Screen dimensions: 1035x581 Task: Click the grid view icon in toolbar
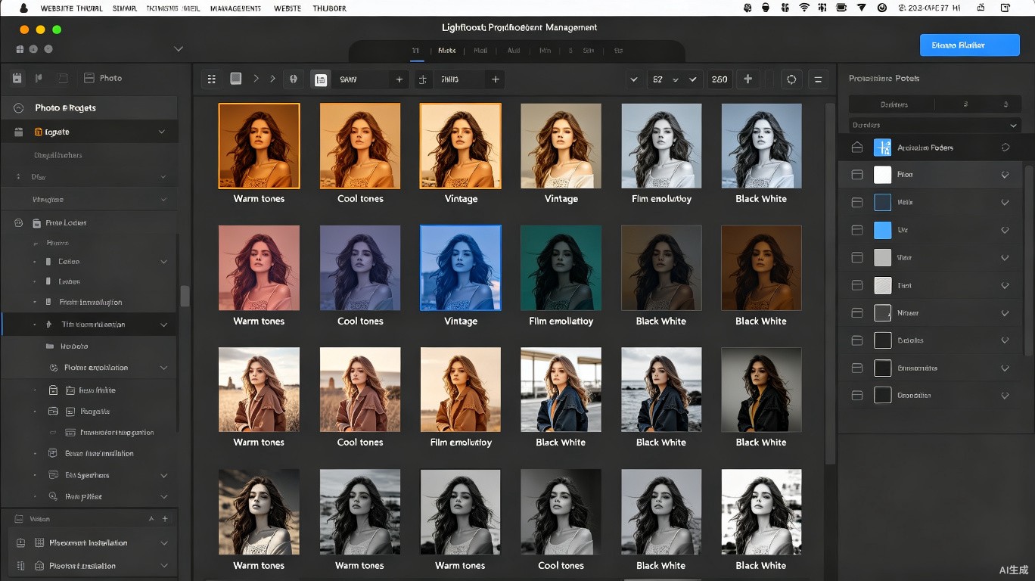pos(212,79)
